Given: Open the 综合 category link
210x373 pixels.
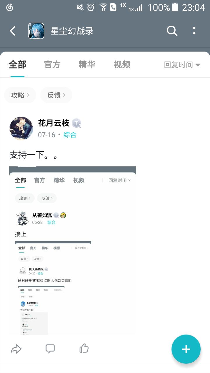Looking at the screenshot, I should pyautogui.click(x=70, y=135).
